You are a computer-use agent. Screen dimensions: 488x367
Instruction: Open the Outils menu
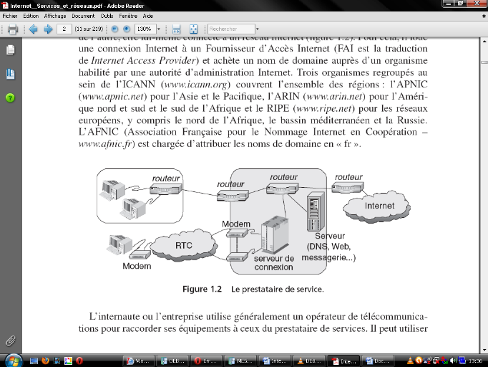tap(107, 16)
